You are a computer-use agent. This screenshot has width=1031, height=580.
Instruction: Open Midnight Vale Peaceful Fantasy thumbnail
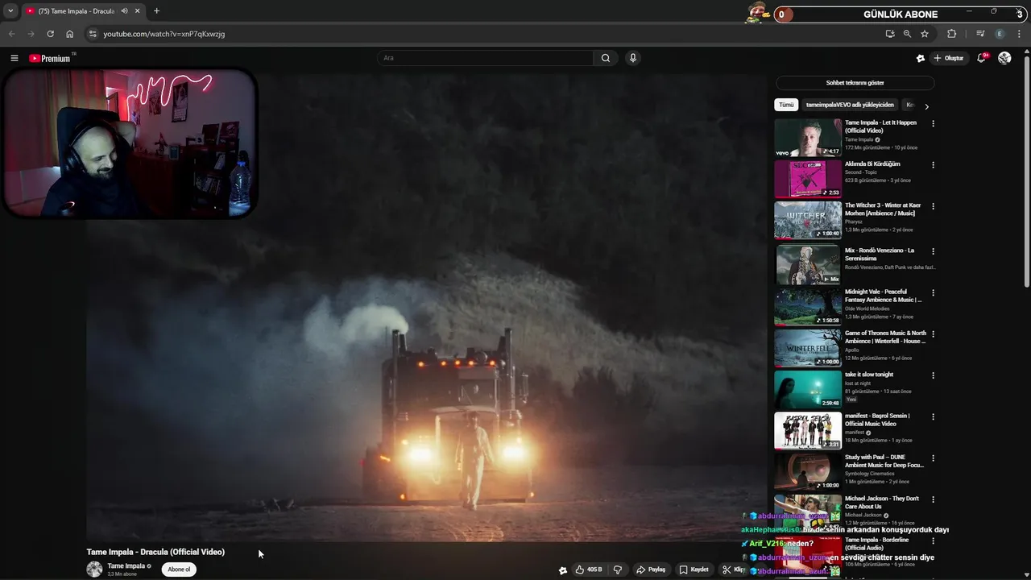click(808, 307)
